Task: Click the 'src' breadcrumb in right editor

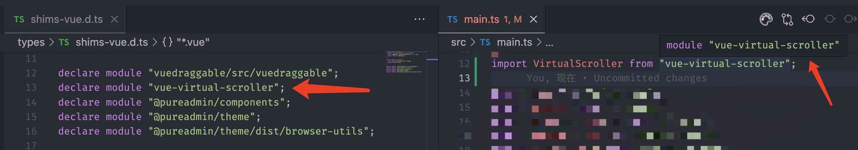Action: pos(458,42)
